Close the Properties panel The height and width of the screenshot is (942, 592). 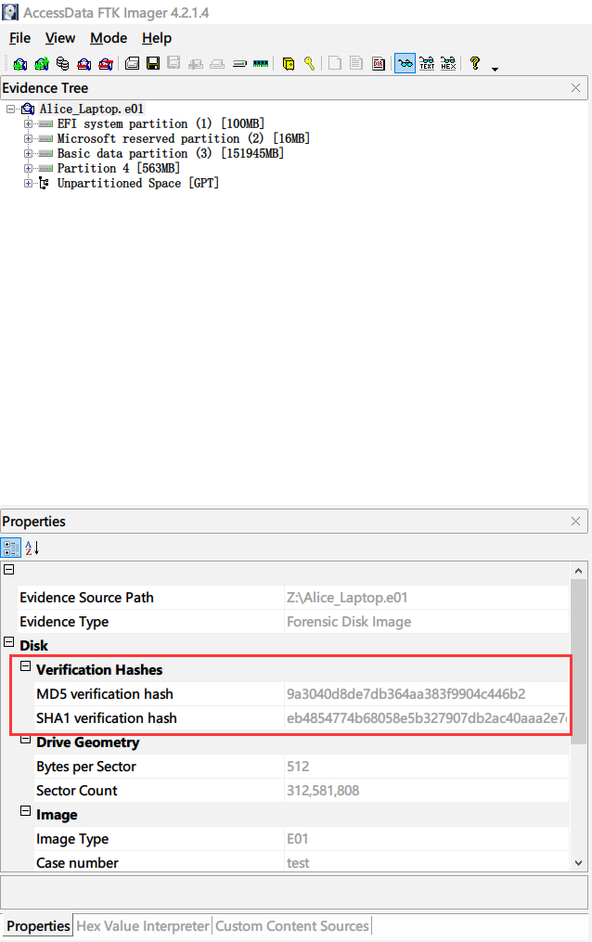(x=576, y=521)
